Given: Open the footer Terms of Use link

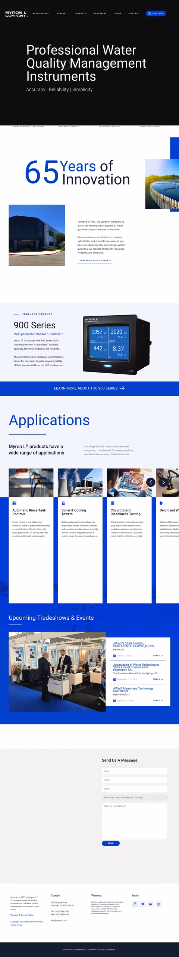Looking at the screenshot, I should click(x=16, y=925).
